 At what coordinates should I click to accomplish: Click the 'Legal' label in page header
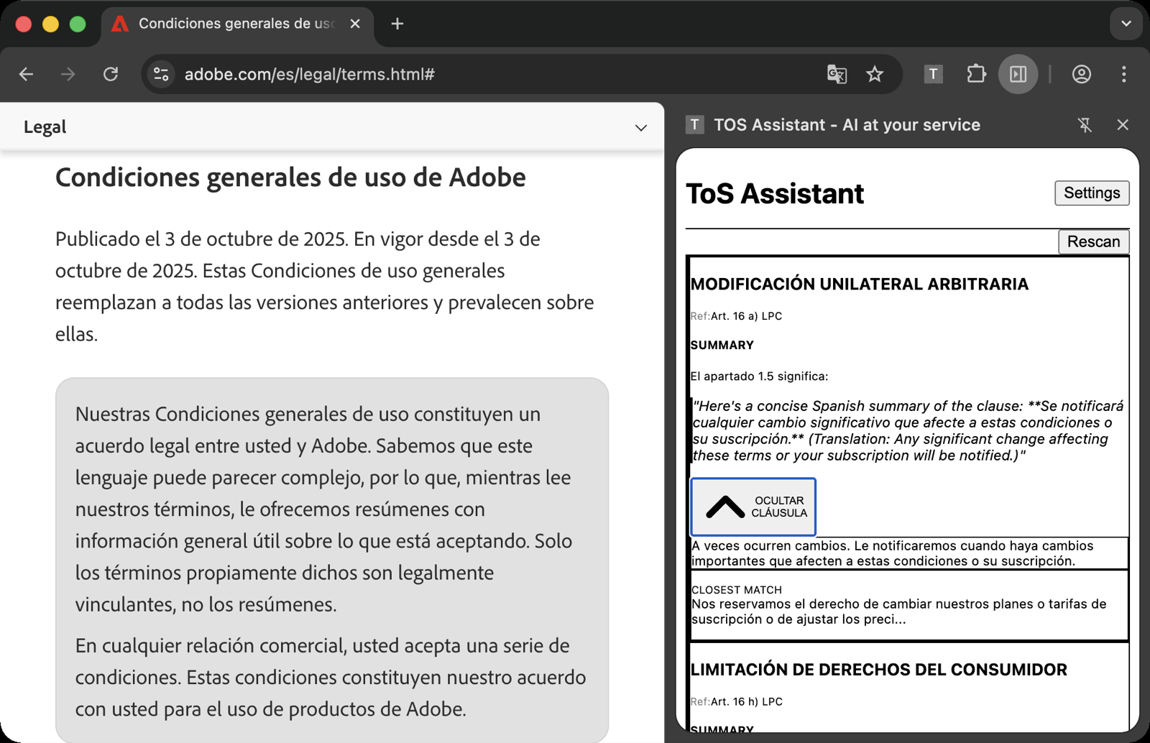tap(45, 127)
